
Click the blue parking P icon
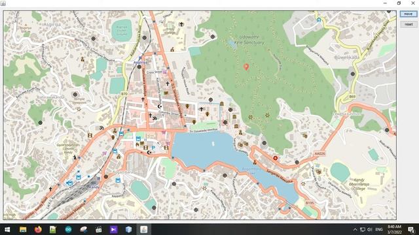coord(153,148)
